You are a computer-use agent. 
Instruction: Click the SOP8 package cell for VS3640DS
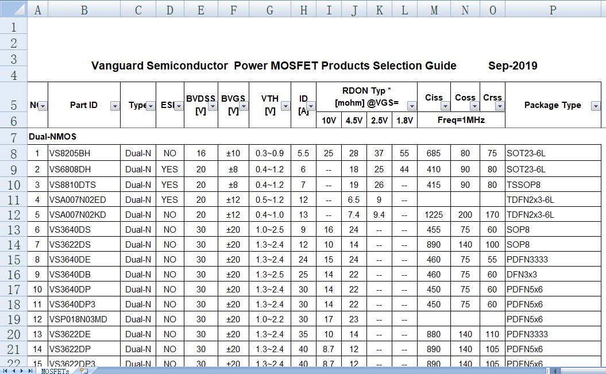pyautogui.click(x=553, y=229)
